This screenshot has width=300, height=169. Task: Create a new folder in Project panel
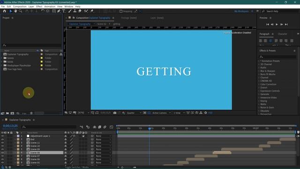point(7,113)
